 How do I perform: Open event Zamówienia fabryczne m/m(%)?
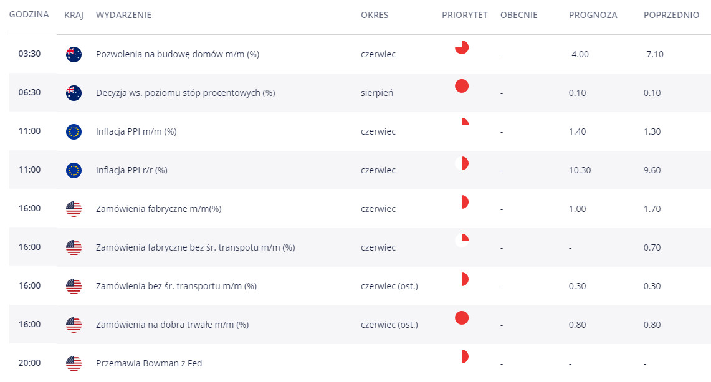159,209
